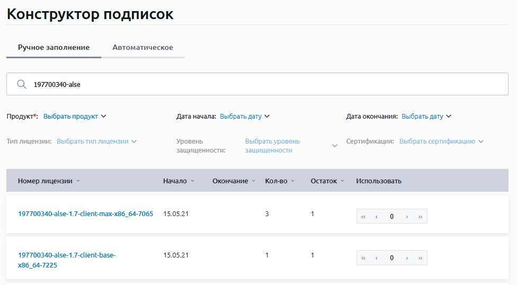Reset quantity to minimum for license 7225
Viewport: 517px width, 285px height.
click(363, 258)
